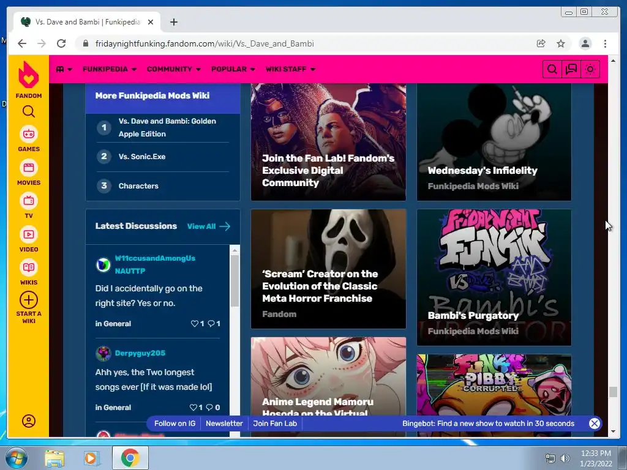This screenshot has width=627, height=470.
Task: Open the taskbar clock showing 12:33 PM
Action: tap(596, 458)
